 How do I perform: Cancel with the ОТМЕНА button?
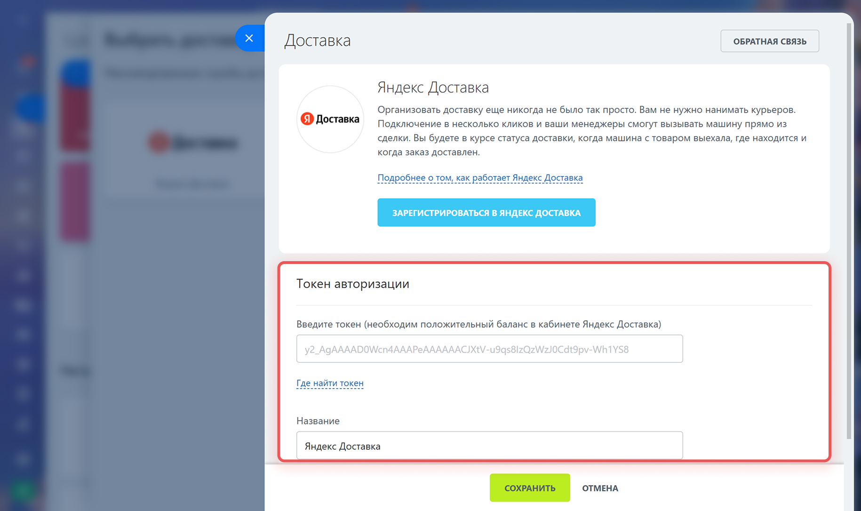(600, 488)
